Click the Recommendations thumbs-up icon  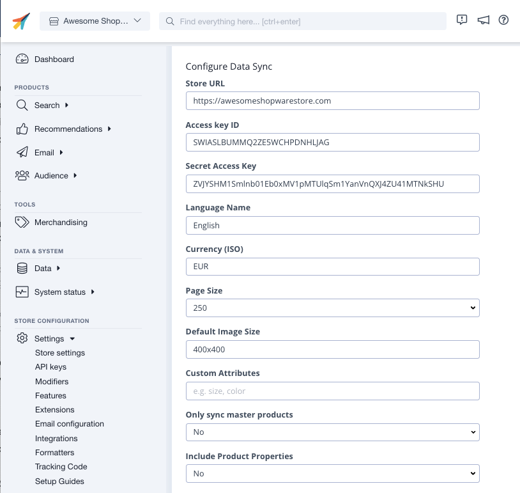[22, 129]
